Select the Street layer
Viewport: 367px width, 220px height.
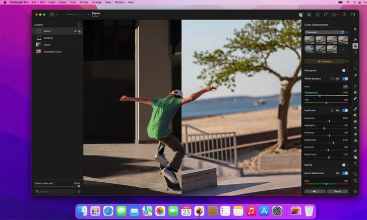pyautogui.click(x=57, y=45)
